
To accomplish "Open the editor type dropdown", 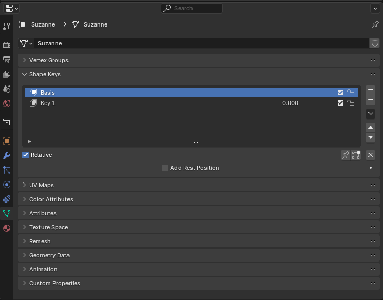I will pos(11,8).
